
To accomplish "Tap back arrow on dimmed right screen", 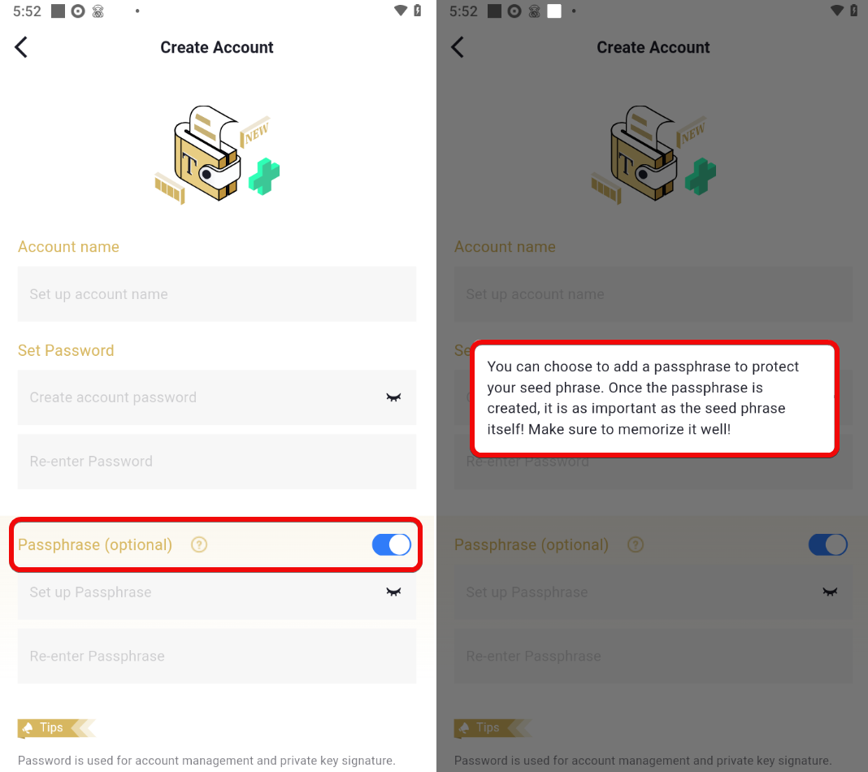I will click(x=458, y=47).
